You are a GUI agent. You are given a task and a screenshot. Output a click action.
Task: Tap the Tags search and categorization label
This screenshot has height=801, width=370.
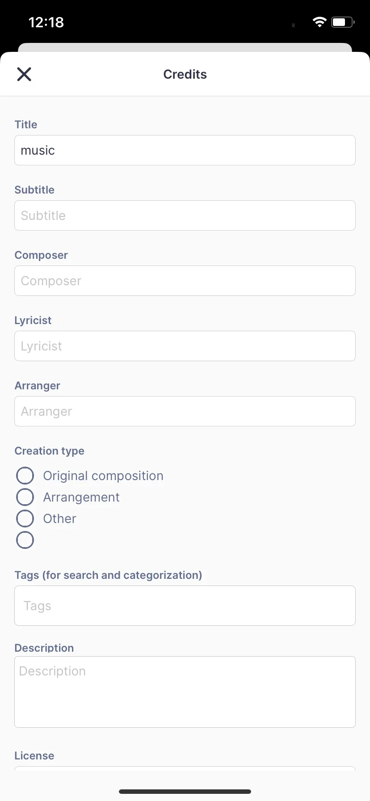(x=108, y=575)
